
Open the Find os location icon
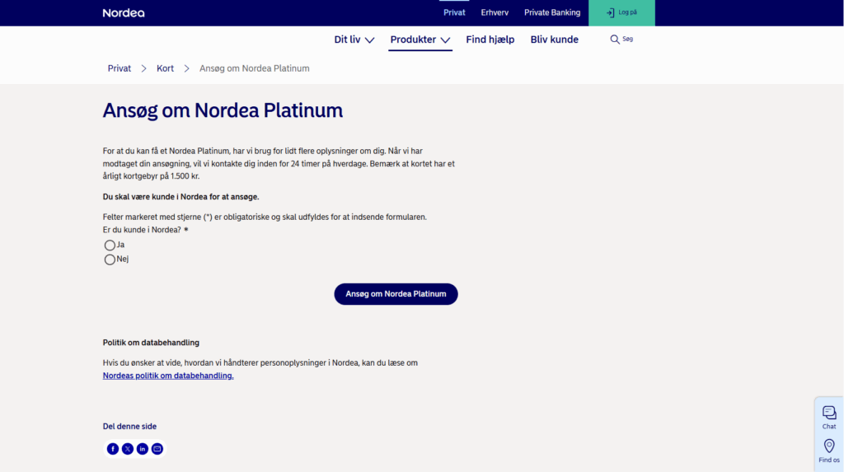[829, 450]
